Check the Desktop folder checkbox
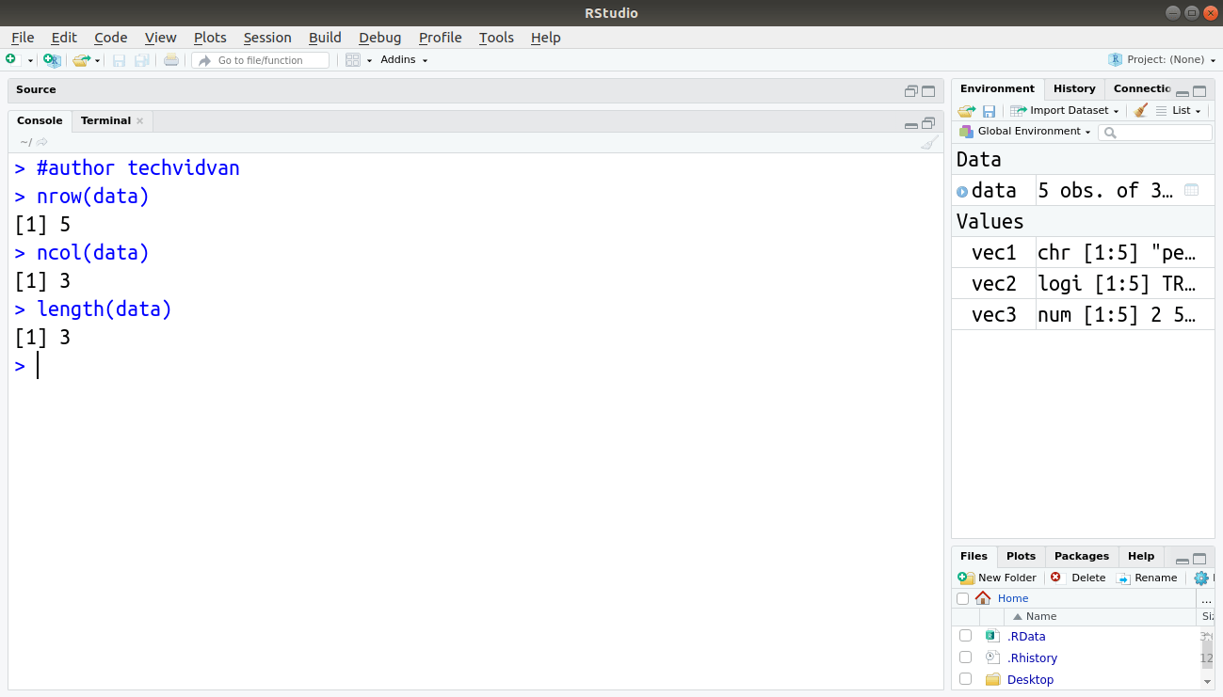Viewport: 1223px width, 697px height. click(965, 678)
